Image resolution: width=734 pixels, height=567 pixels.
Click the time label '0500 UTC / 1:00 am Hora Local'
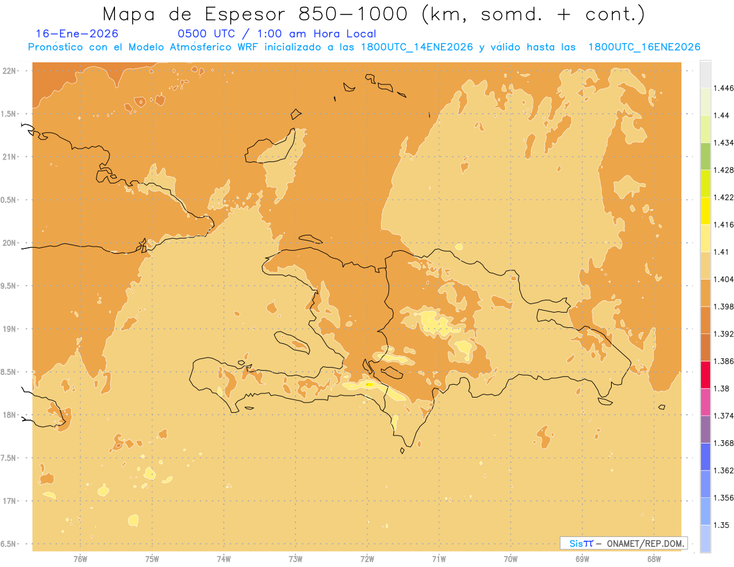tap(277, 34)
